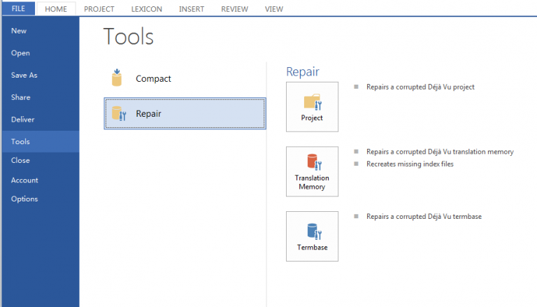537x307 pixels.
Task: Select the Compact database tool icon
Action: coord(117,78)
